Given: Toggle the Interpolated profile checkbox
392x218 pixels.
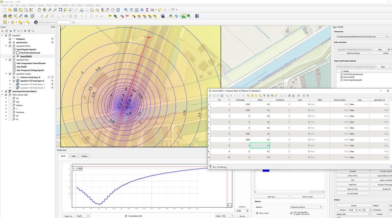Looking at the screenshot, I should (x=126, y=216).
